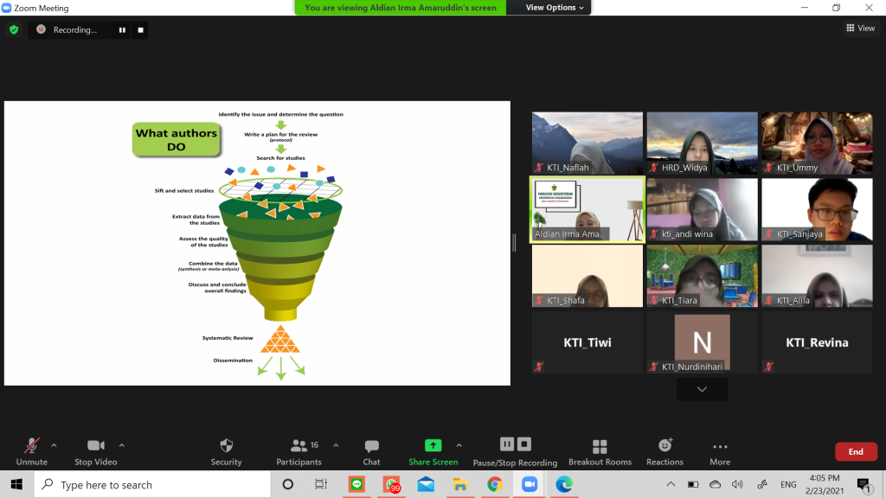
Task: Open the Security shield menu
Action: coord(226,452)
